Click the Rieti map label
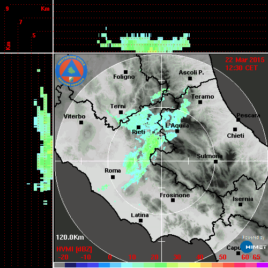This screenshot has width=268, height=268. click(x=138, y=132)
